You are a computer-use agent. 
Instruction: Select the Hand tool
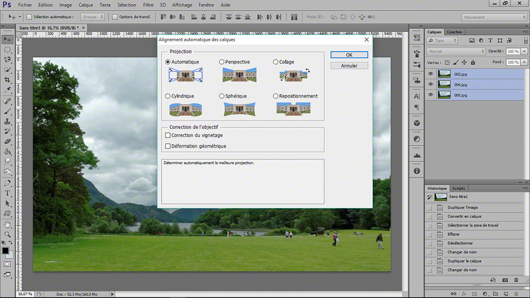pyautogui.click(x=7, y=224)
